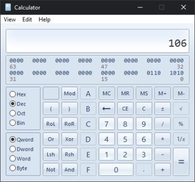
Task: Click the Not bitwise button
Action: pos(51,169)
